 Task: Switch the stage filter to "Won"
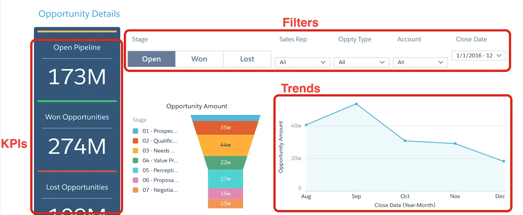(x=199, y=59)
